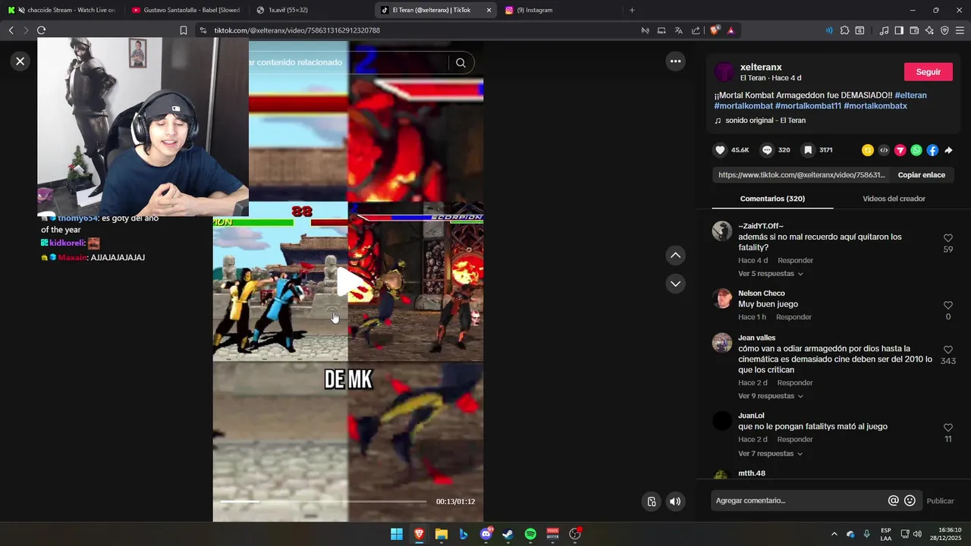
Task: Like Jean valles's comment
Action: 947,350
